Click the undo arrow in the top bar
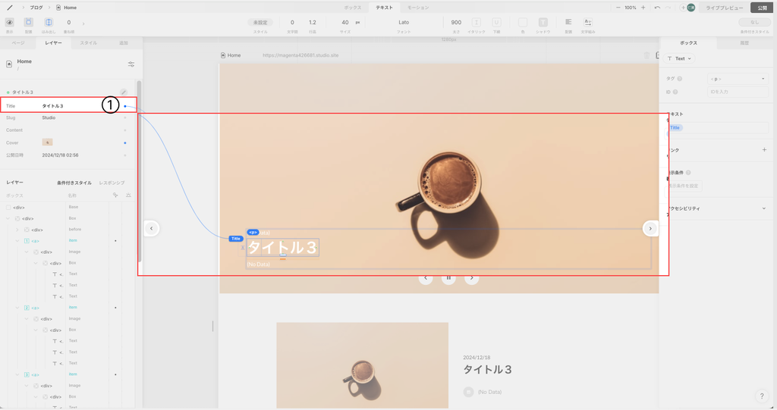This screenshot has height=410, width=777. tap(657, 8)
